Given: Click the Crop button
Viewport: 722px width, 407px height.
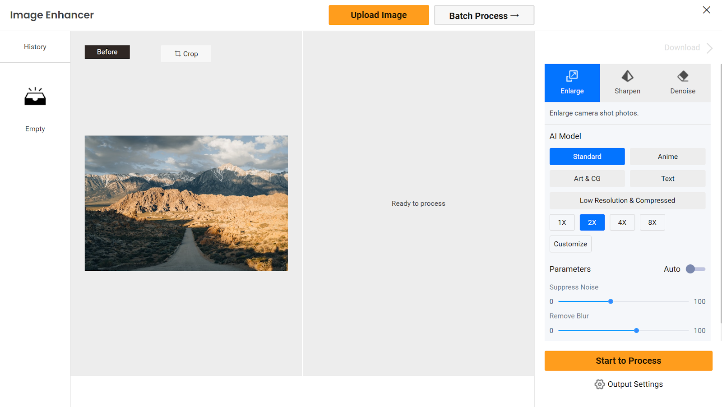Looking at the screenshot, I should [x=186, y=54].
